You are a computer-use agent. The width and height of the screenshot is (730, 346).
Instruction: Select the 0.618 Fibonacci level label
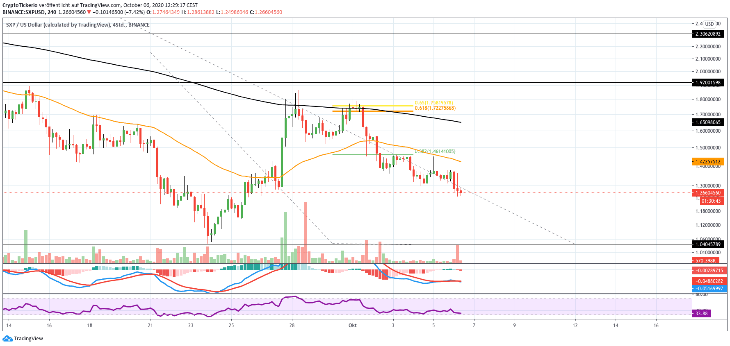click(435, 108)
